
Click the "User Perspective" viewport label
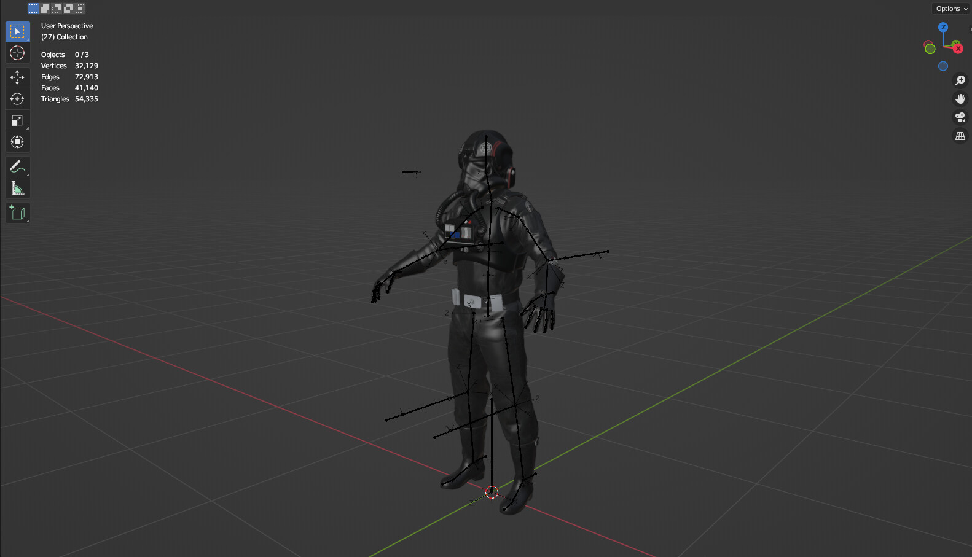(67, 26)
